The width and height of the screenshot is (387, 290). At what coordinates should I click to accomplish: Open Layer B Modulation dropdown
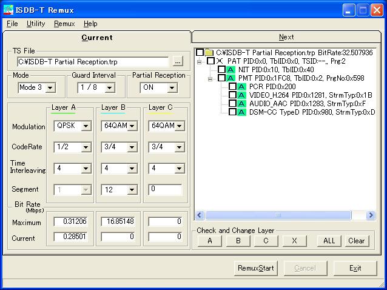click(x=132, y=126)
